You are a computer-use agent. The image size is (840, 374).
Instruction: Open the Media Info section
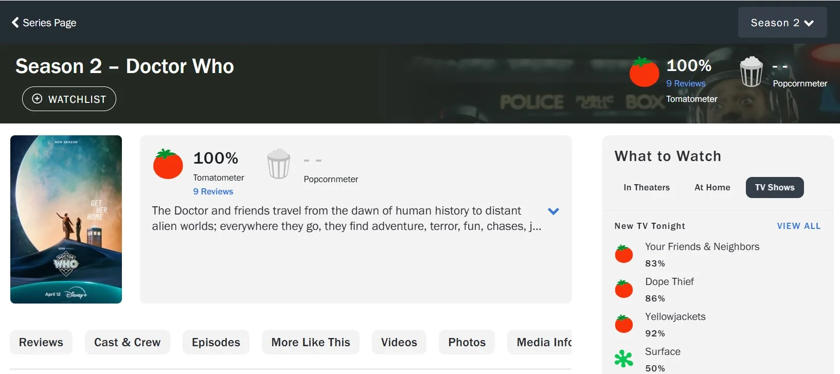pos(540,342)
